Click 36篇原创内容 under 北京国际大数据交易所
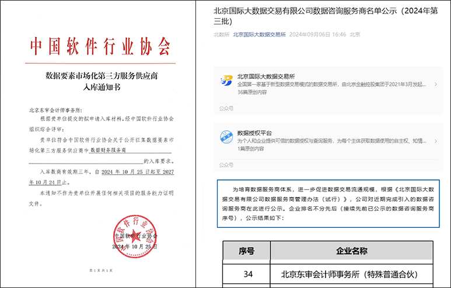 [252, 92]
